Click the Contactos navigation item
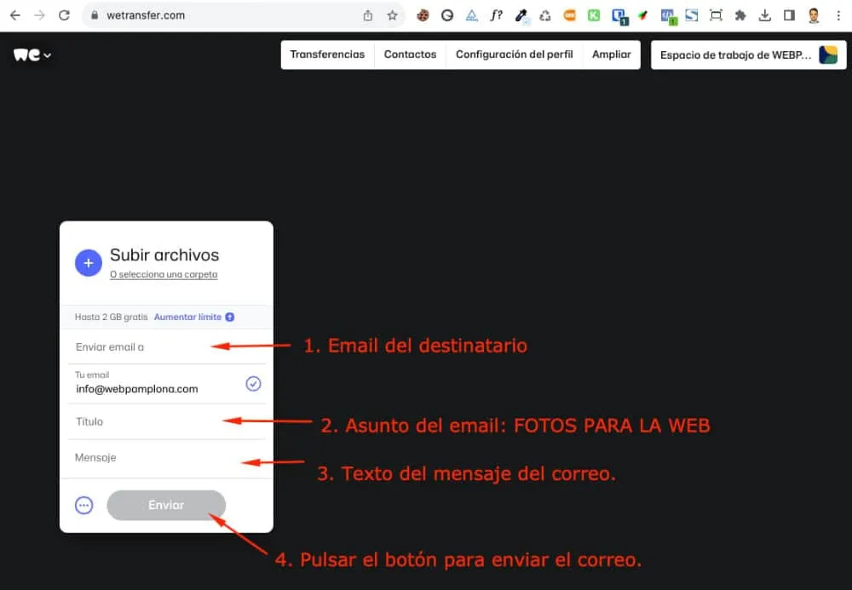 click(410, 54)
